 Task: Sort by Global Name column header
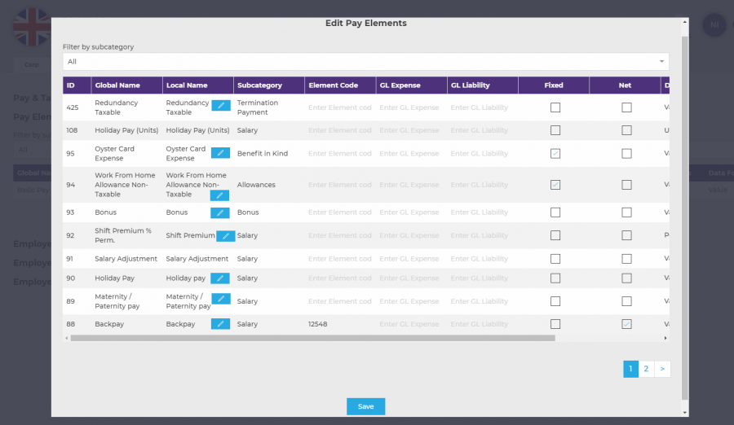[117, 85]
